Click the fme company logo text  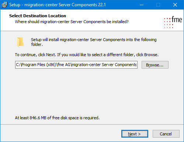[177, 19]
